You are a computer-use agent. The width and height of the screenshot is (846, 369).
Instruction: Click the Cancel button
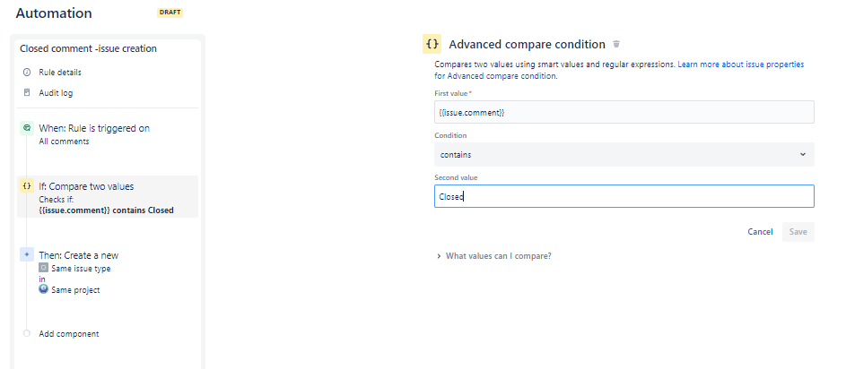[760, 231]
